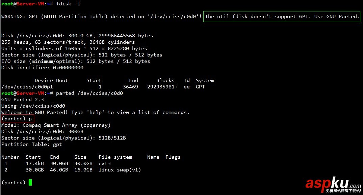Click the 'Disk identifier: 0x00000000' line
363x195 pixels.
pyautogui.click(x=42, y=68)
